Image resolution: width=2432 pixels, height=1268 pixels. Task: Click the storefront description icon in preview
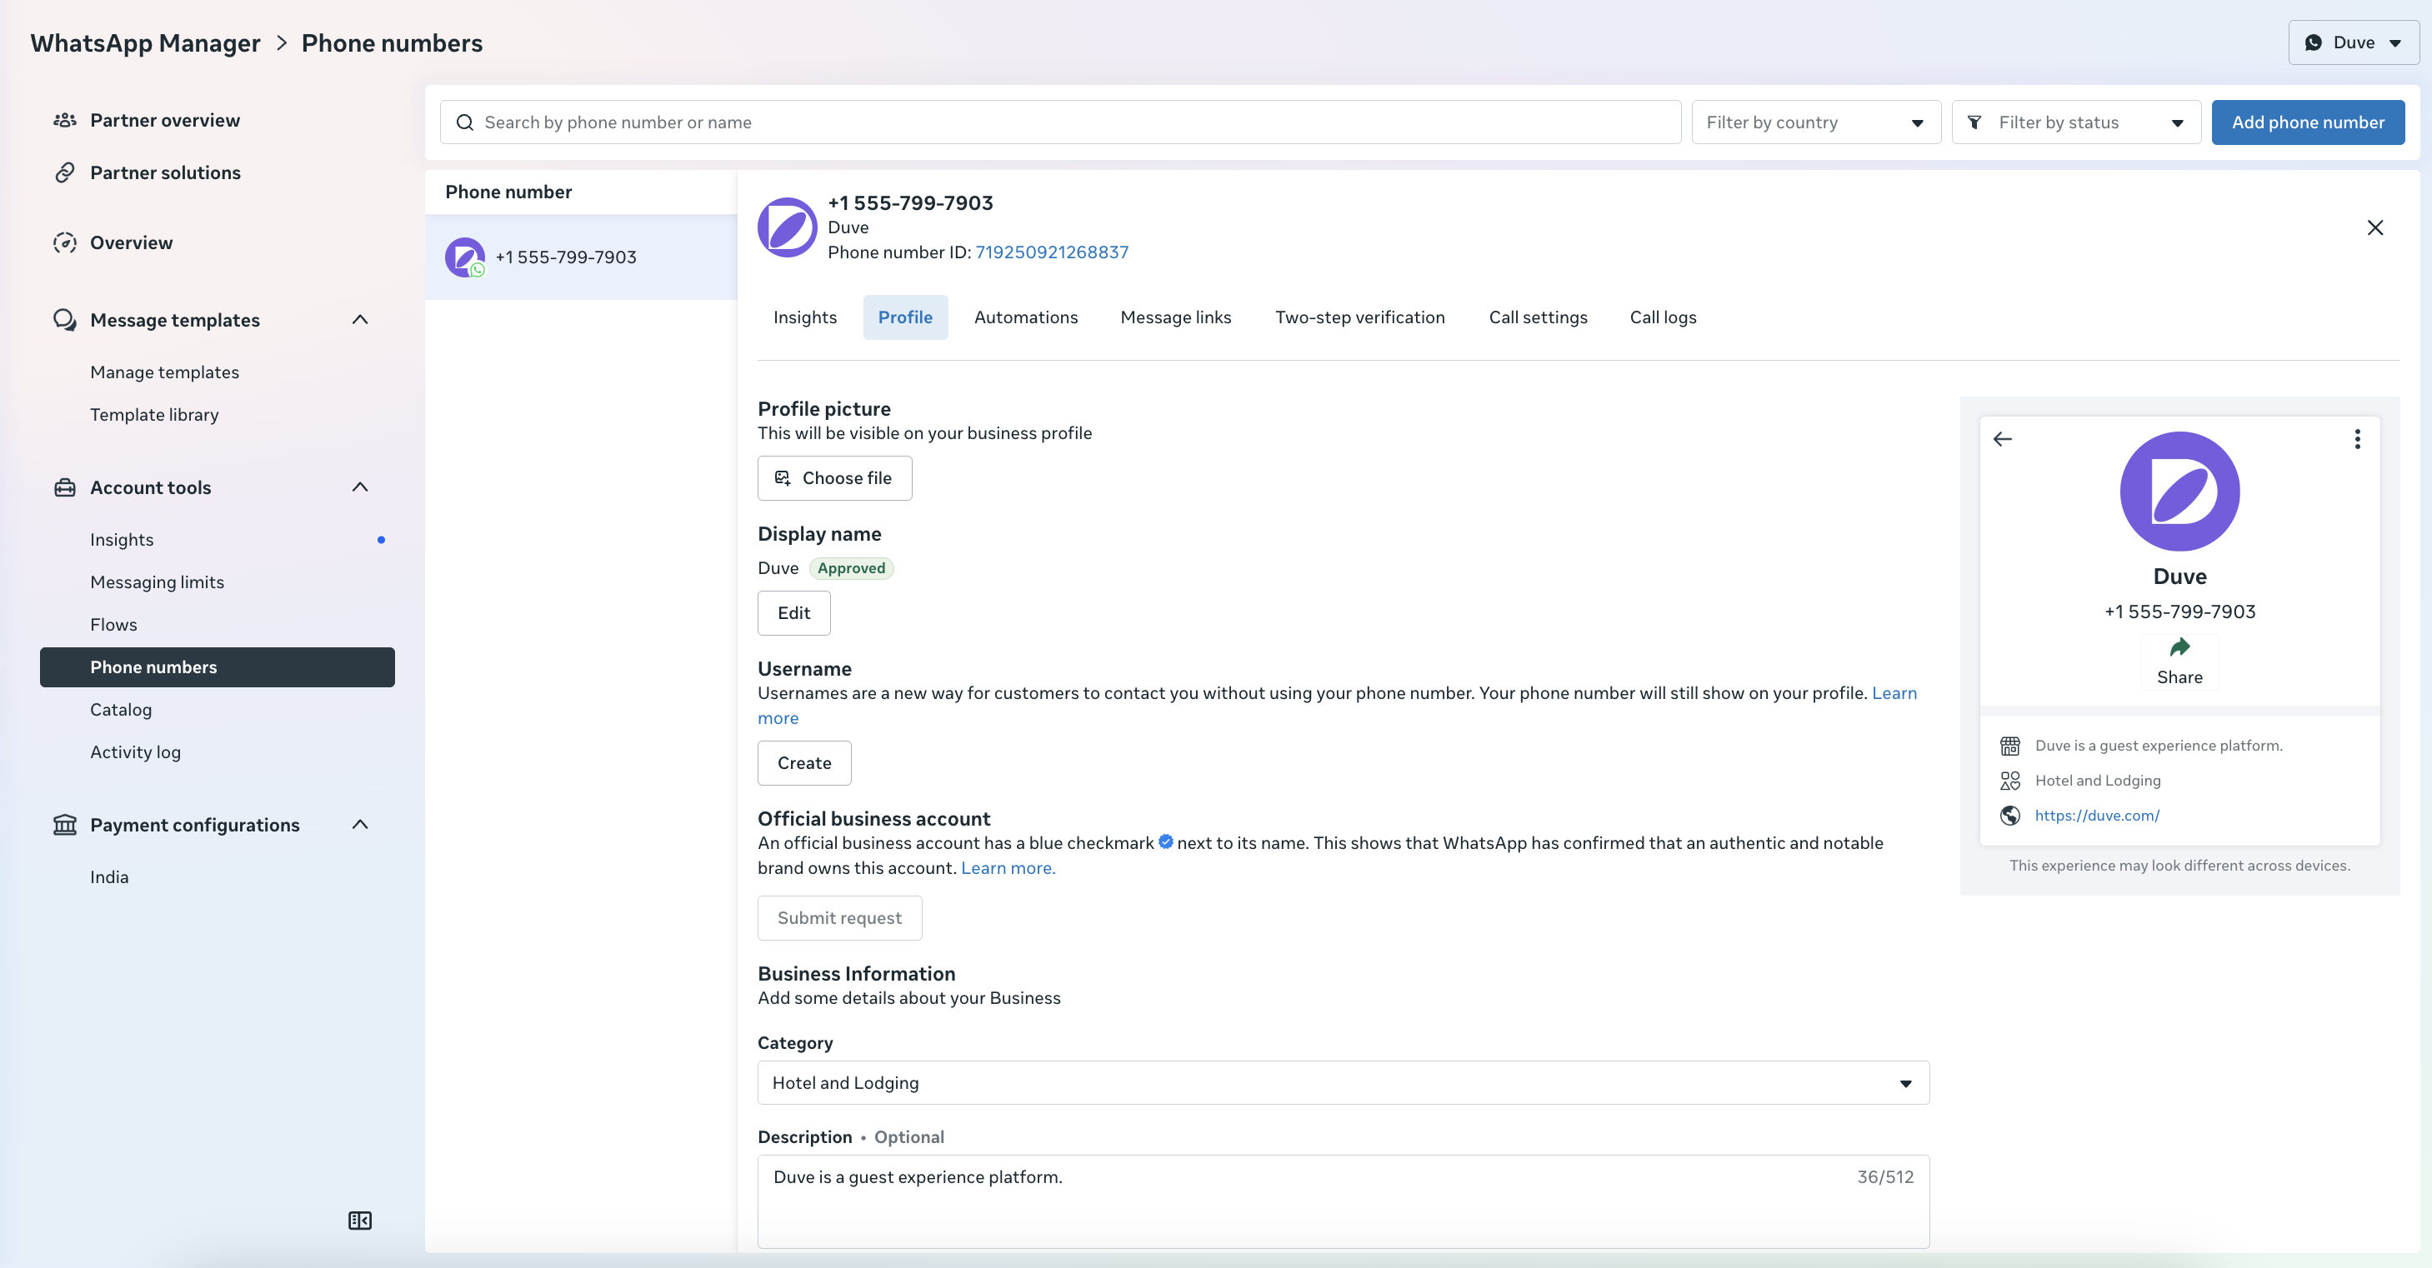click(2010, 746)
